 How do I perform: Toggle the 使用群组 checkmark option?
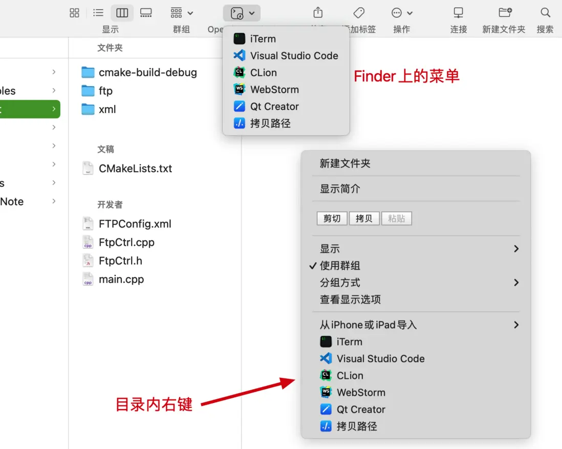tap(416, 266)
